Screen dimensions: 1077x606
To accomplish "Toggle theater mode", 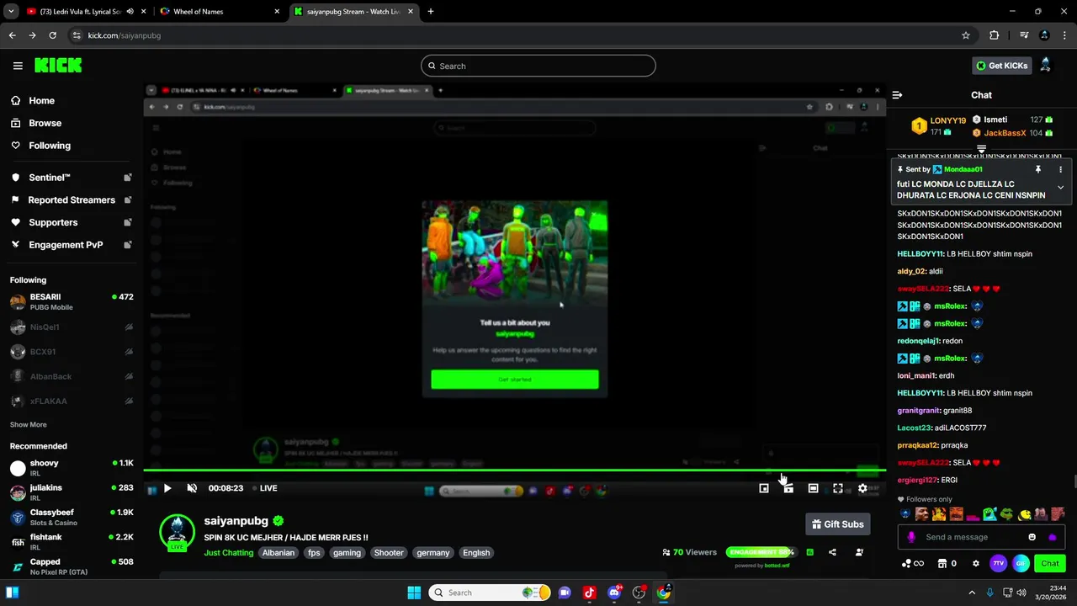I will point(813,488).
